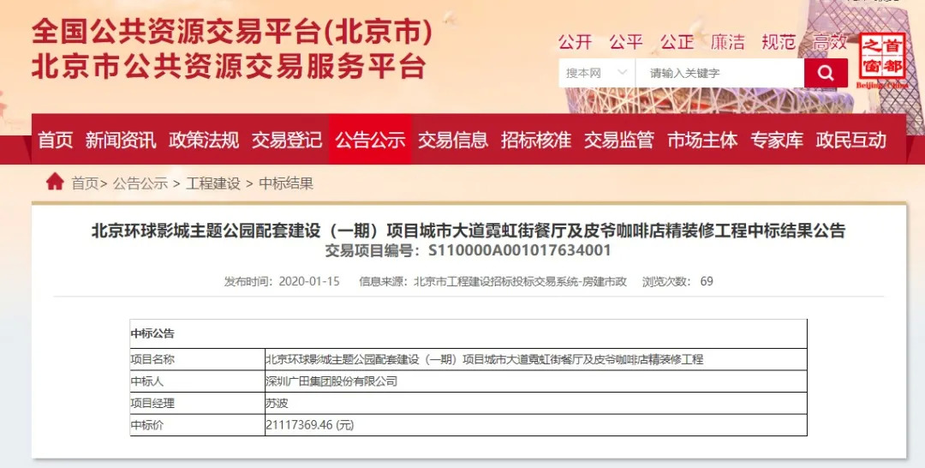Click the publish date 2020-01-15
This screenshot has width=925, height=468.
[309, 281]
